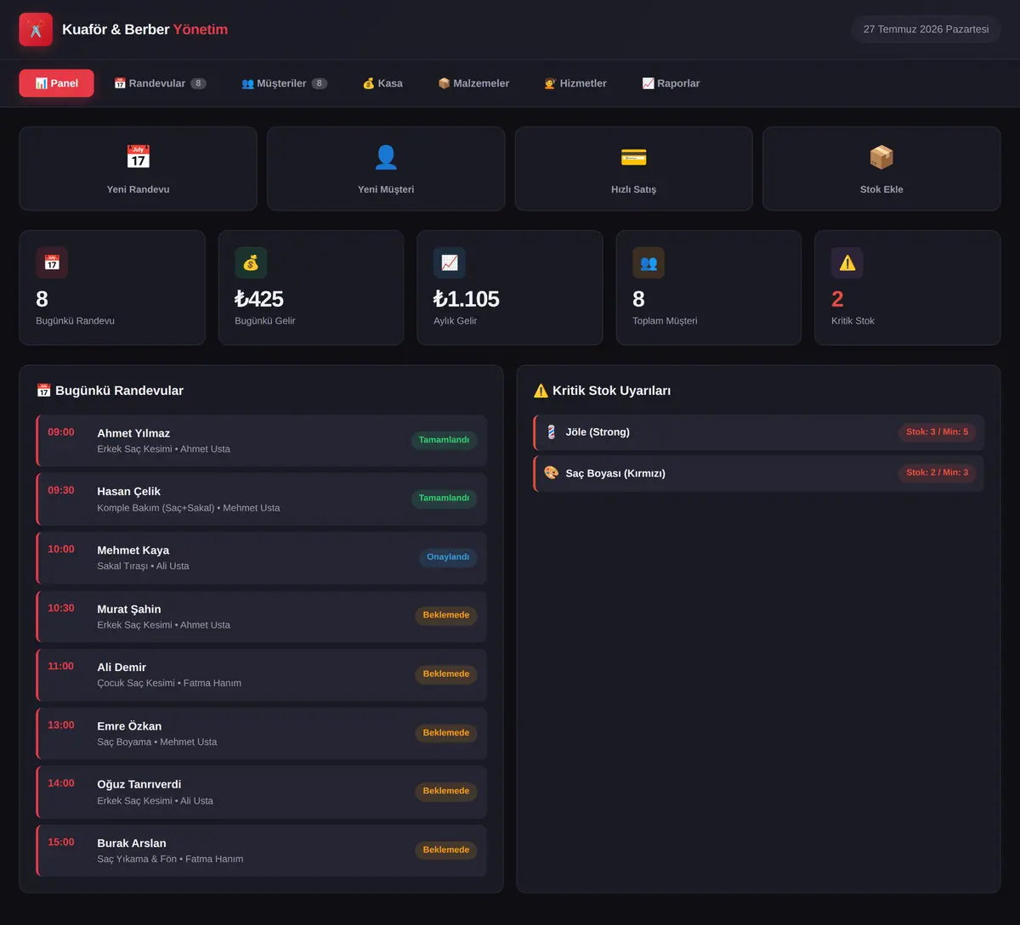Click the calendar icon in Yeni Randevu card
Image resolution: width=1020 pixels, height=925 pixels.
(x=138, y=157)
